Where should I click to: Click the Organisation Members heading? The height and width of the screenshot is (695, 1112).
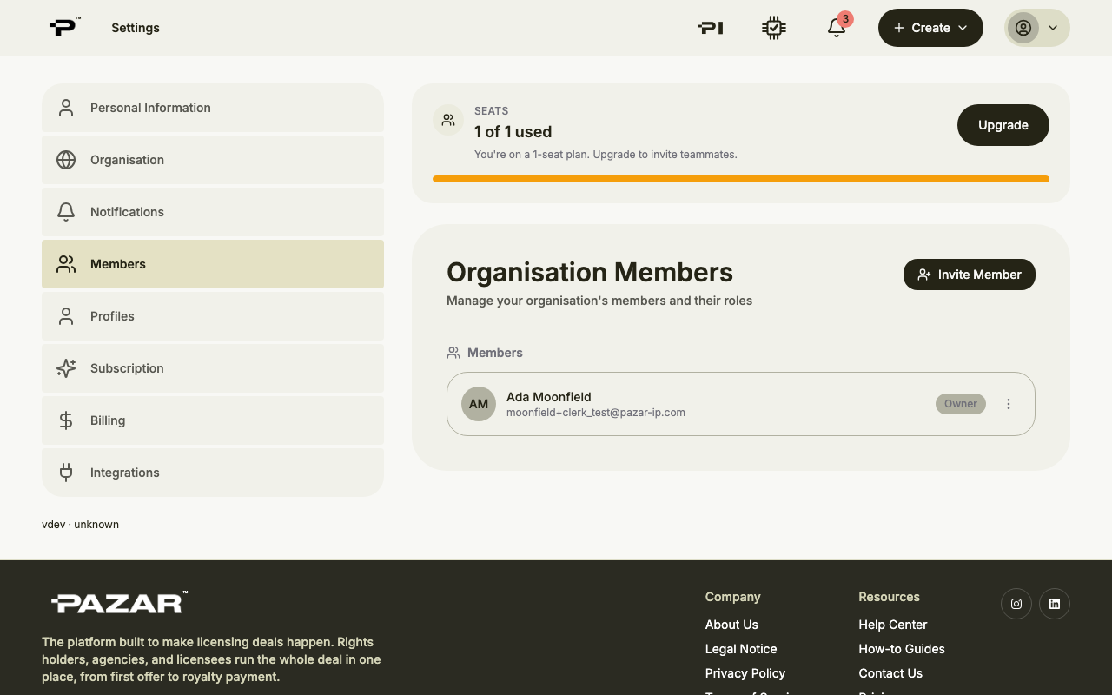590,272
